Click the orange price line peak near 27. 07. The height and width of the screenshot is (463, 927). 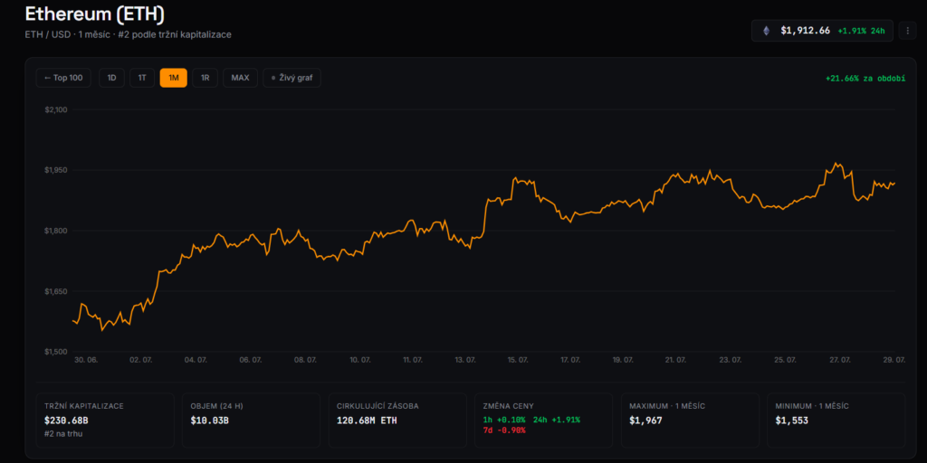pos(836,164)
